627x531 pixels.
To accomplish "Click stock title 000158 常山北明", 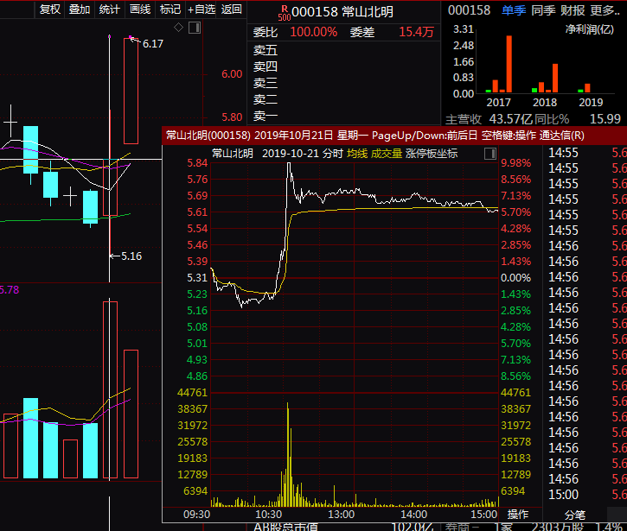I will point(342,11).
